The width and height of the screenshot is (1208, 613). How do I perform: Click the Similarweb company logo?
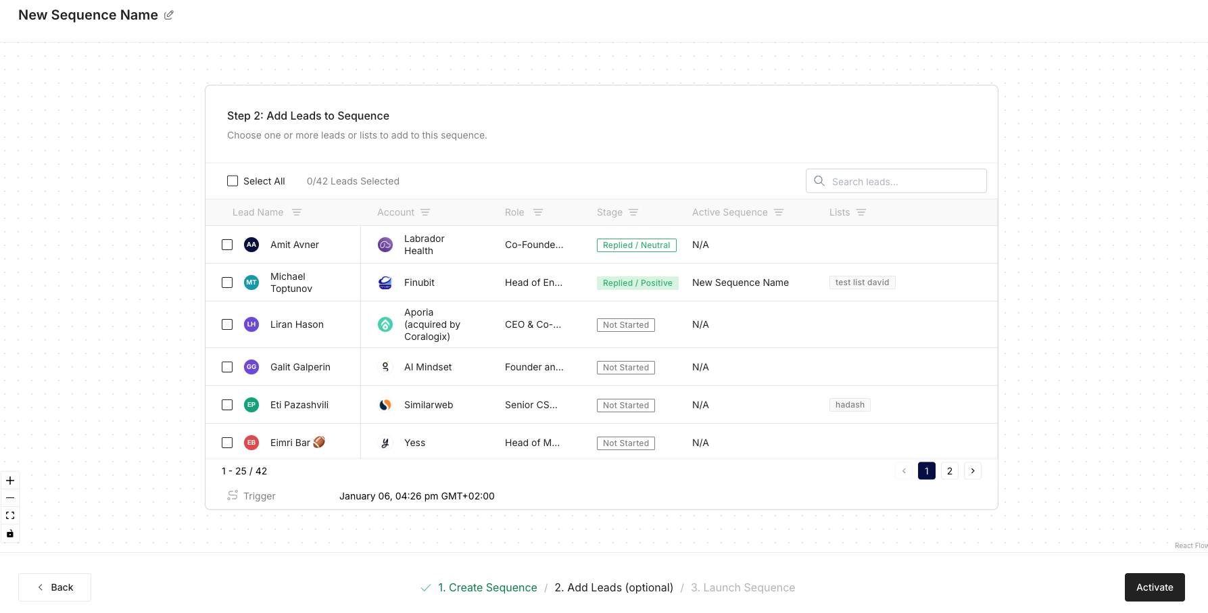[385, 405]
